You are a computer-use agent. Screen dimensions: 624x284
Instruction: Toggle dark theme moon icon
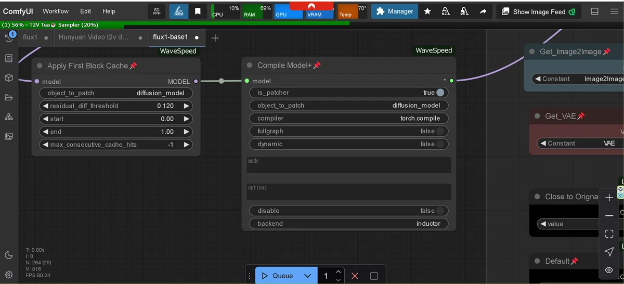[9, 255]
